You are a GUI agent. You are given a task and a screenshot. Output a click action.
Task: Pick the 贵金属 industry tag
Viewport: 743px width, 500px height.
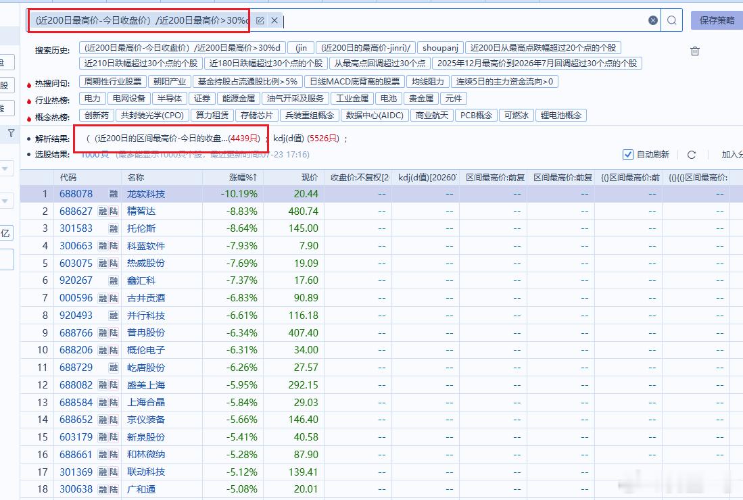[421, 99]
